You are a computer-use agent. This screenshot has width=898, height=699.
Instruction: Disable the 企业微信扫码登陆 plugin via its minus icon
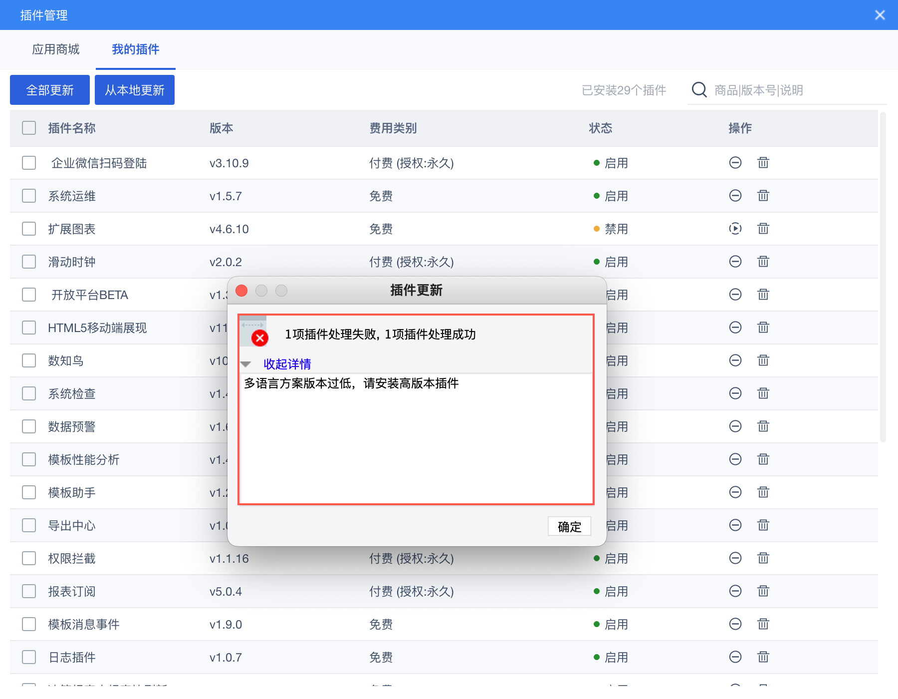(x=735, y=163)
